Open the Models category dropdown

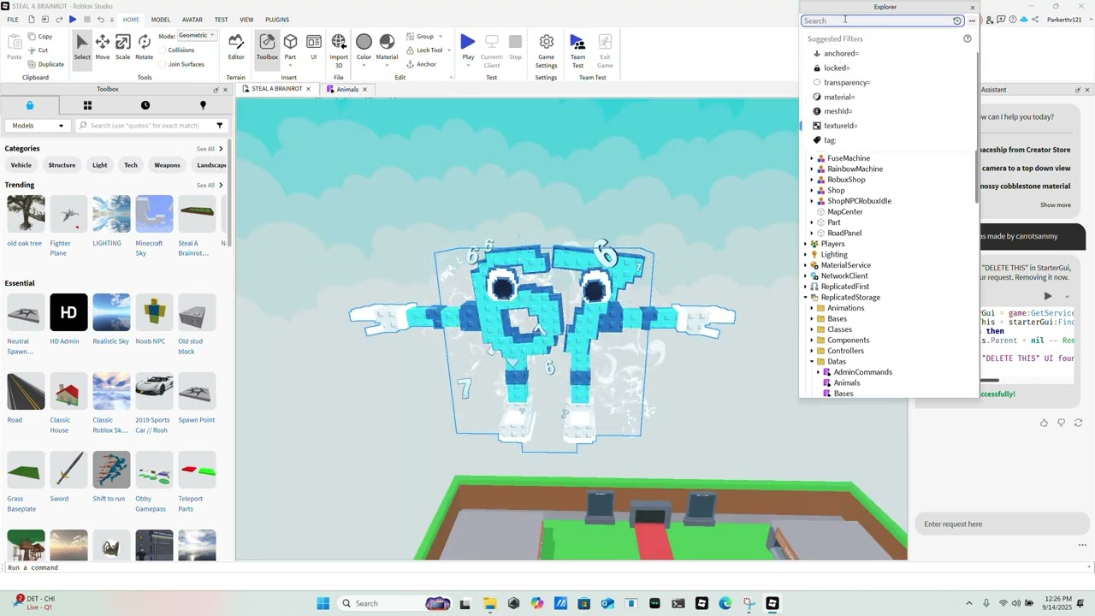coord(37,126)
